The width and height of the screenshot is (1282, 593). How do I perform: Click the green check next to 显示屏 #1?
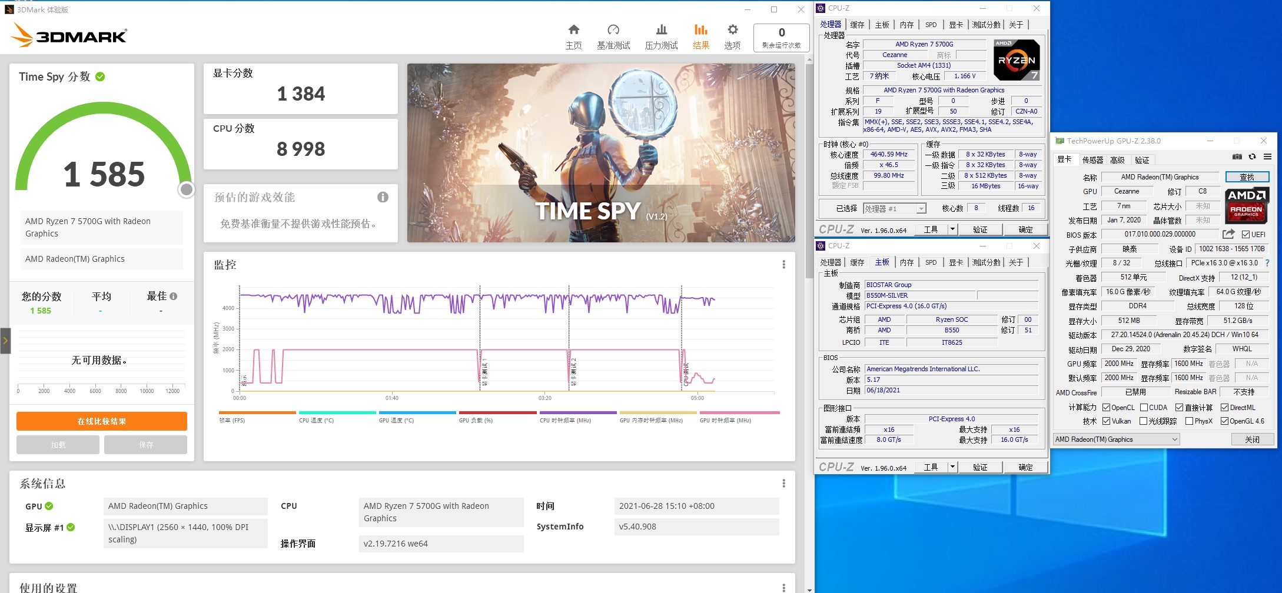71,527
